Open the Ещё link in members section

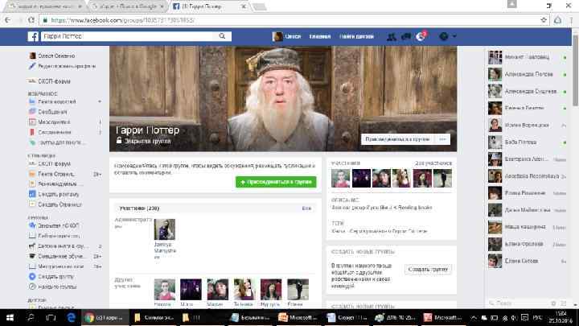pyautogui.click(x=306, y=208)
